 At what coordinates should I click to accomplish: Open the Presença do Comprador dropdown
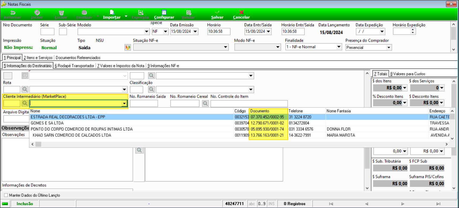[x=389, y=47]
